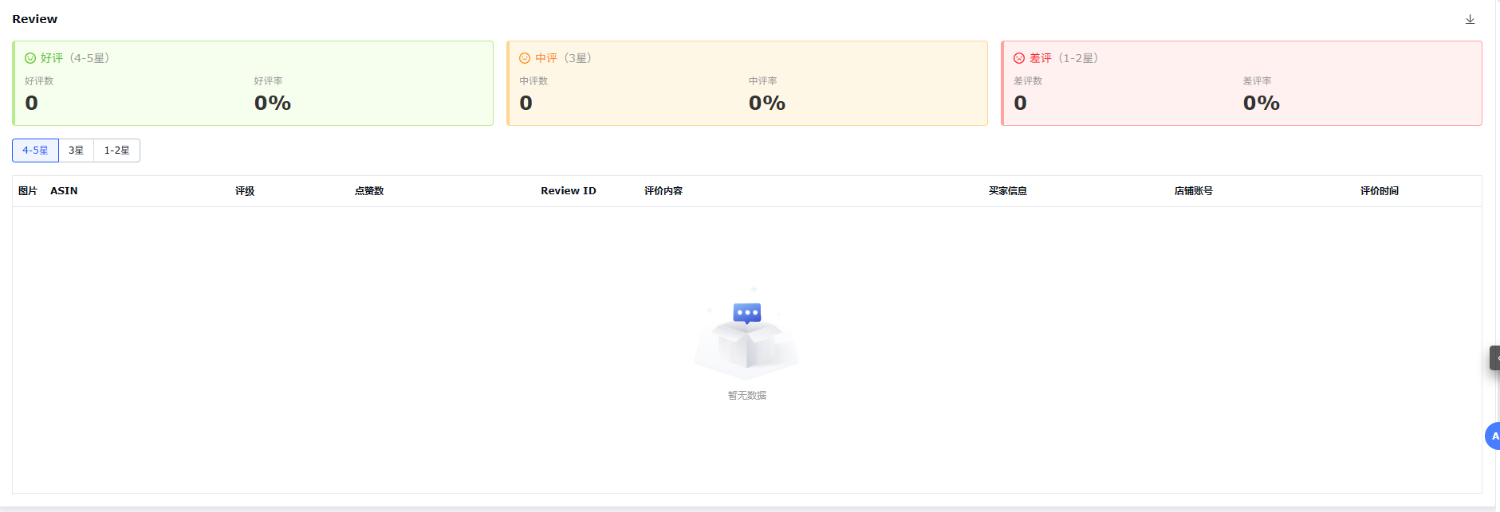Click the 评级 column header

click(245, 191)
